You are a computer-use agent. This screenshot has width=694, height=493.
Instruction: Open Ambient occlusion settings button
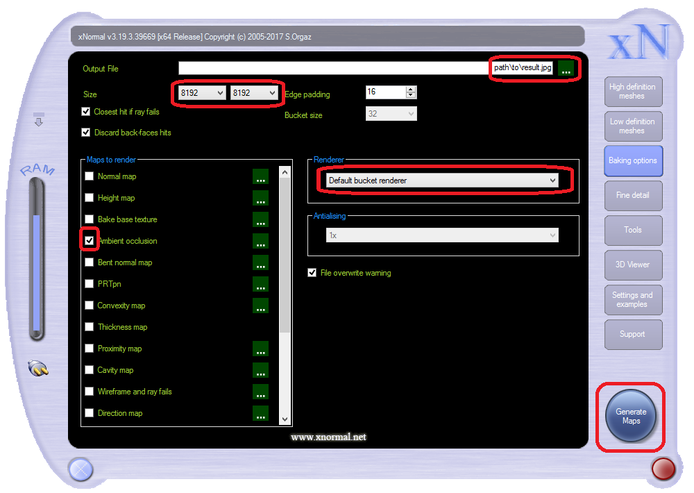(260, 242)
